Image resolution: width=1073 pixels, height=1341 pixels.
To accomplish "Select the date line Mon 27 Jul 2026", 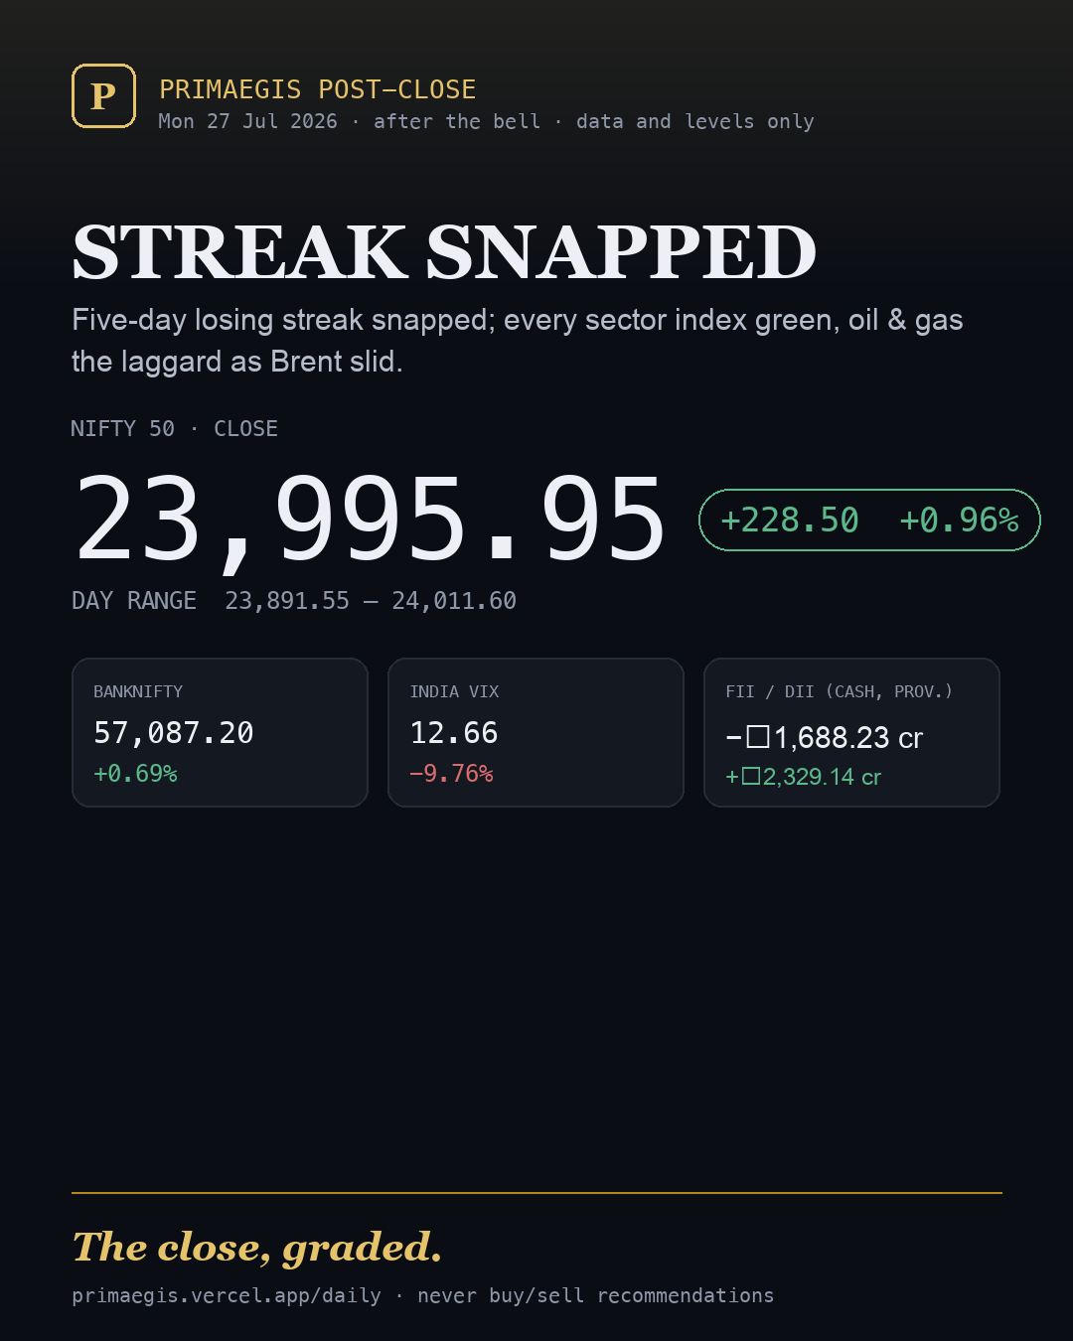I will 247,121.
